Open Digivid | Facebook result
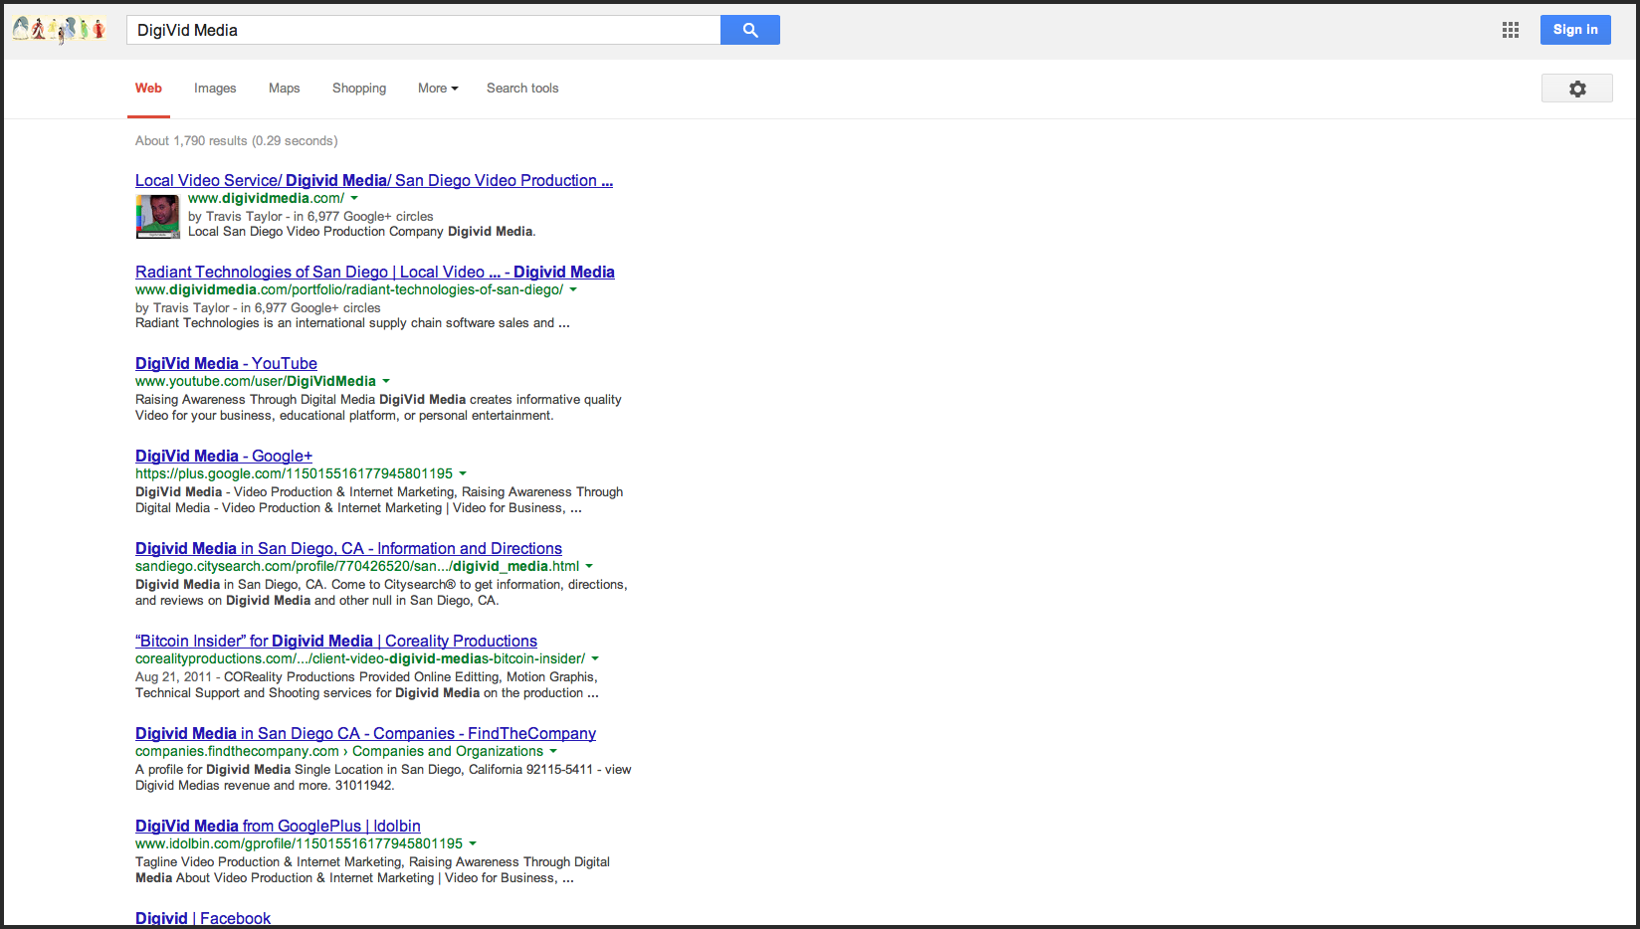Viewport: 1640px width, 929px height. pyautogui.click(x=203, y=918)
